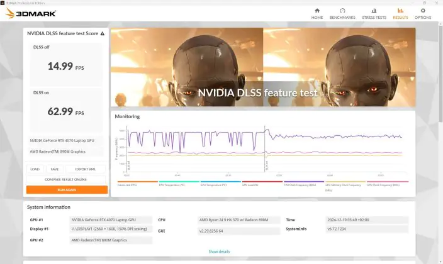Click the Monitoring panel heading

click(127, 116)
